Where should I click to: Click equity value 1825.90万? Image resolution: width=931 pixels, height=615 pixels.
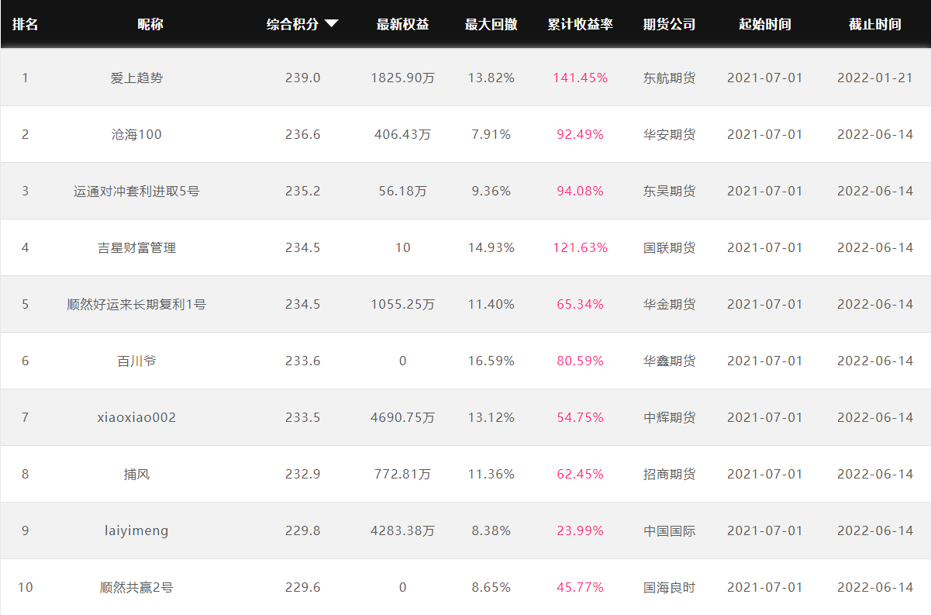[x=402, y=78]
